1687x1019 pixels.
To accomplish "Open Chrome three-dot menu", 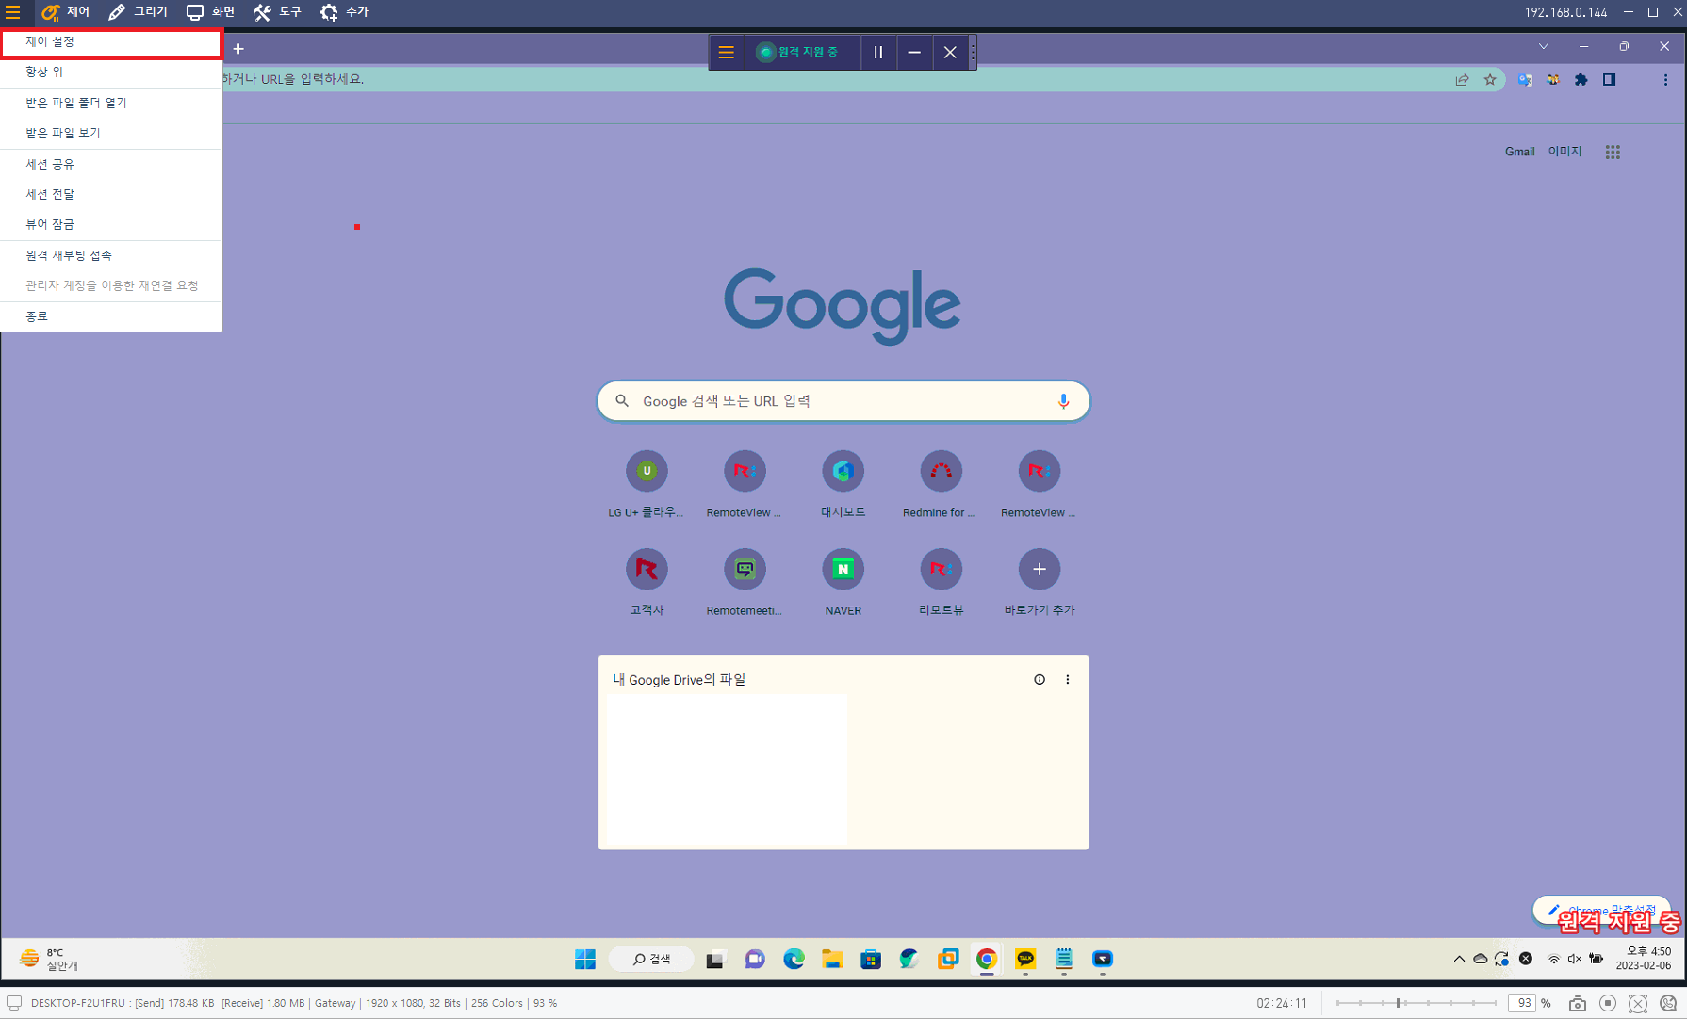I will coord(1665,80).
